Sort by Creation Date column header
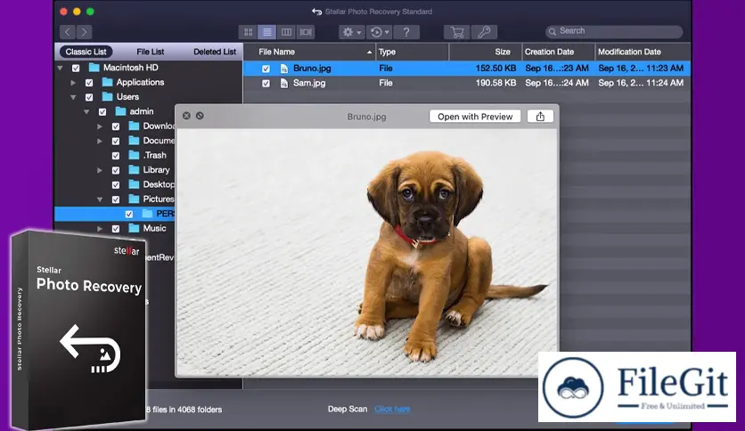Viewport: 745px width, 431px height. (558, 52)
